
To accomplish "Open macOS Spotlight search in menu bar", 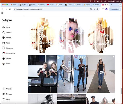I will tap(102, 1).
